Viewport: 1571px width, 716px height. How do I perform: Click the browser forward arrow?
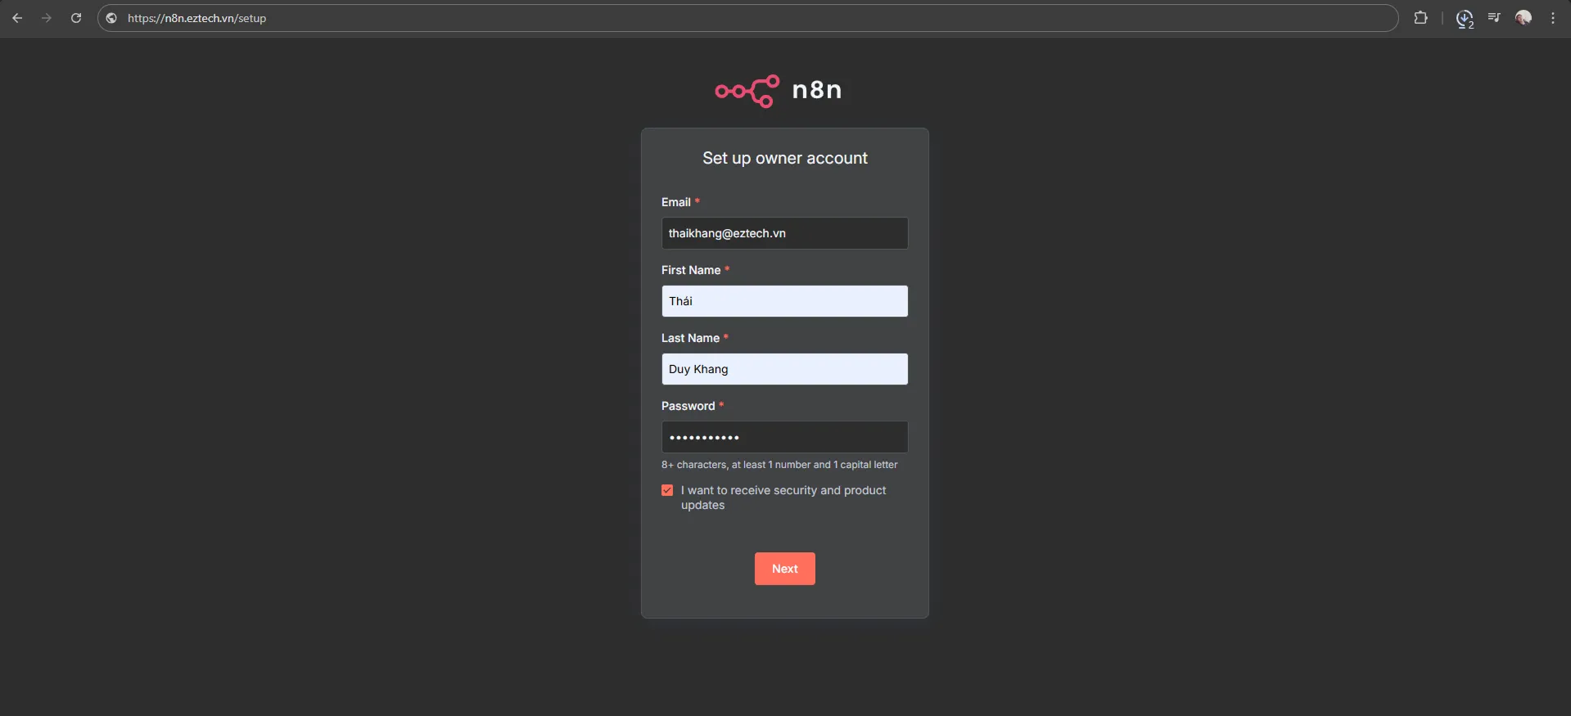pyautogui.click(x=47, y=18)
